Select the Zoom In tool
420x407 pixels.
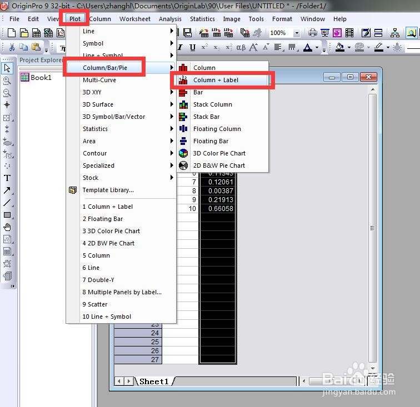coord(7,81)
